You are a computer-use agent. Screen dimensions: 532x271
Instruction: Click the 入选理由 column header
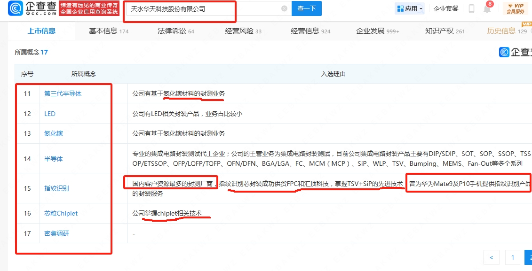333,74
